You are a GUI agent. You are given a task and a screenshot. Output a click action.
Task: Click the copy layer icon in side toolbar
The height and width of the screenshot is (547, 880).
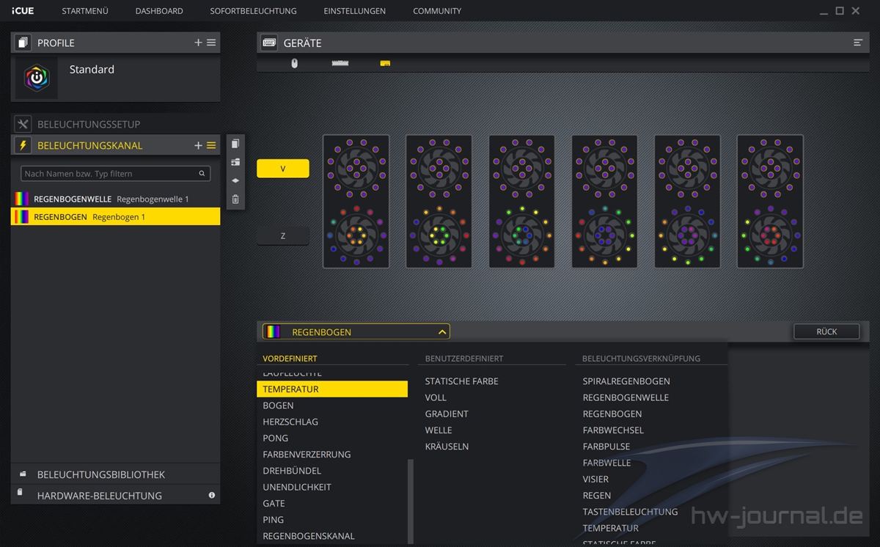point(235,144)
